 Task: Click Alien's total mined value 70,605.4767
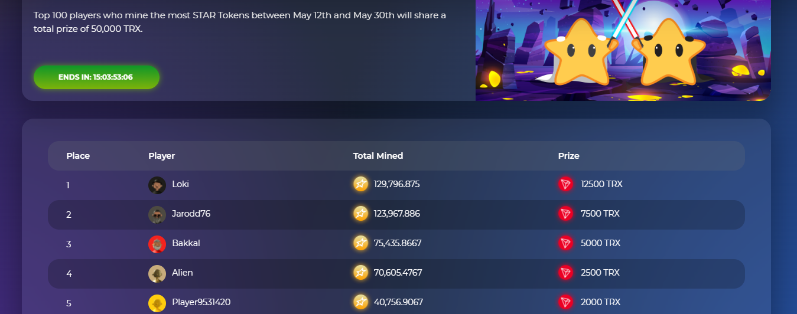[398, 273]
